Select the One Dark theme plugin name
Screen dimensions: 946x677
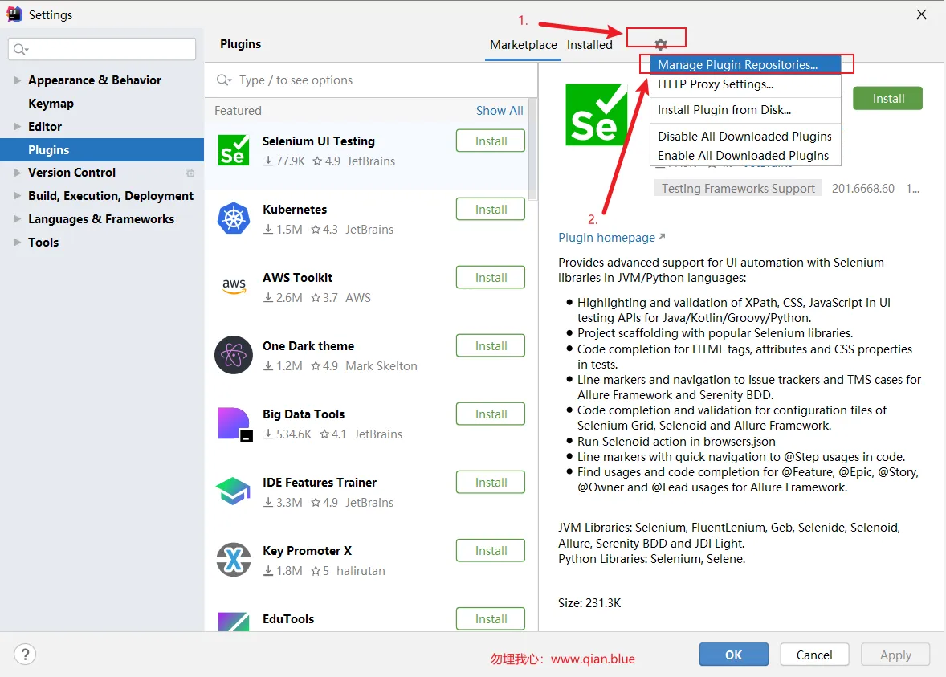point(308,346)
